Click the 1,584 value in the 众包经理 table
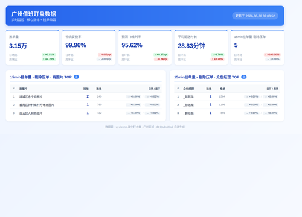The height and width of the screenshot is (217, 302). [222, 96]
